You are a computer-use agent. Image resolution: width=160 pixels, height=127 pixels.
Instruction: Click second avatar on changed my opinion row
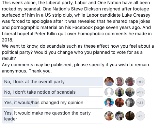(120, 103)
